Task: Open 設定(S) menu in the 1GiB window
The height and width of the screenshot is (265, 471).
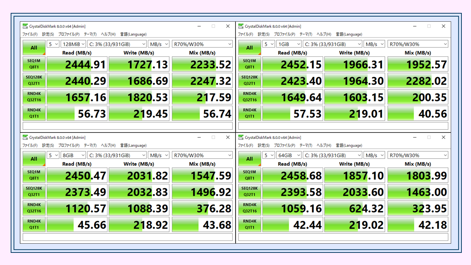Action: tap(263, 34)
